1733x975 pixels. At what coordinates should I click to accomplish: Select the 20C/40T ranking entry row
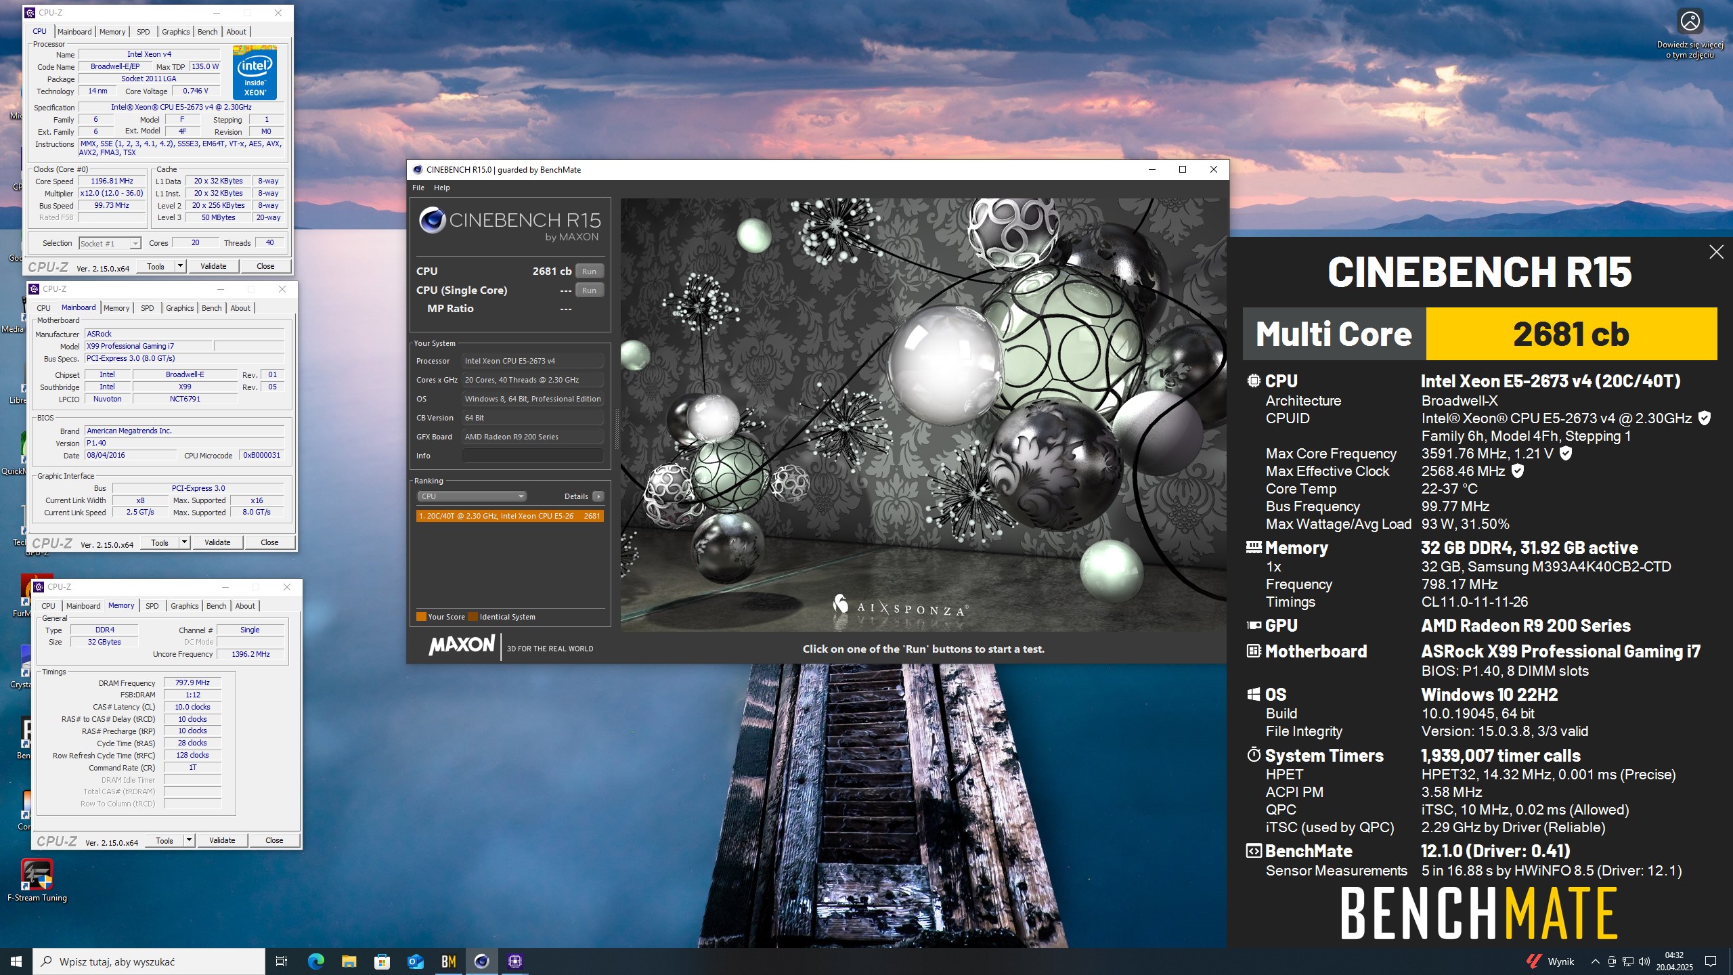point(510,516)
